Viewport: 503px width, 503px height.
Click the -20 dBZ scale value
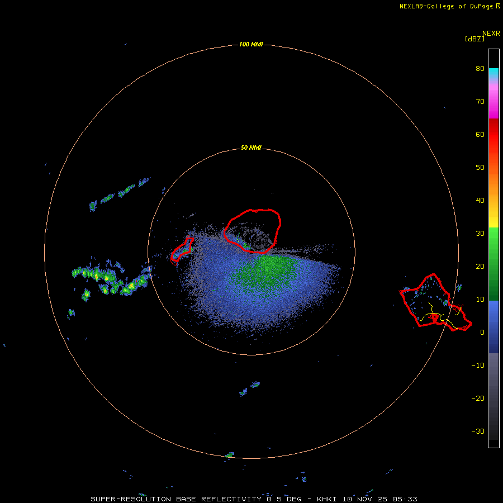pos(478,398)
